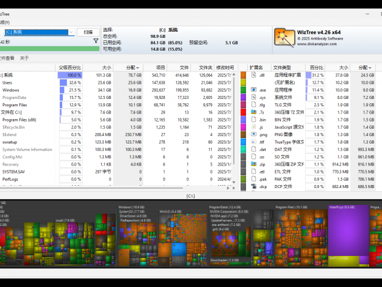Click the .zip archive file icon
The image size is (382, 287).
point(254,164)
